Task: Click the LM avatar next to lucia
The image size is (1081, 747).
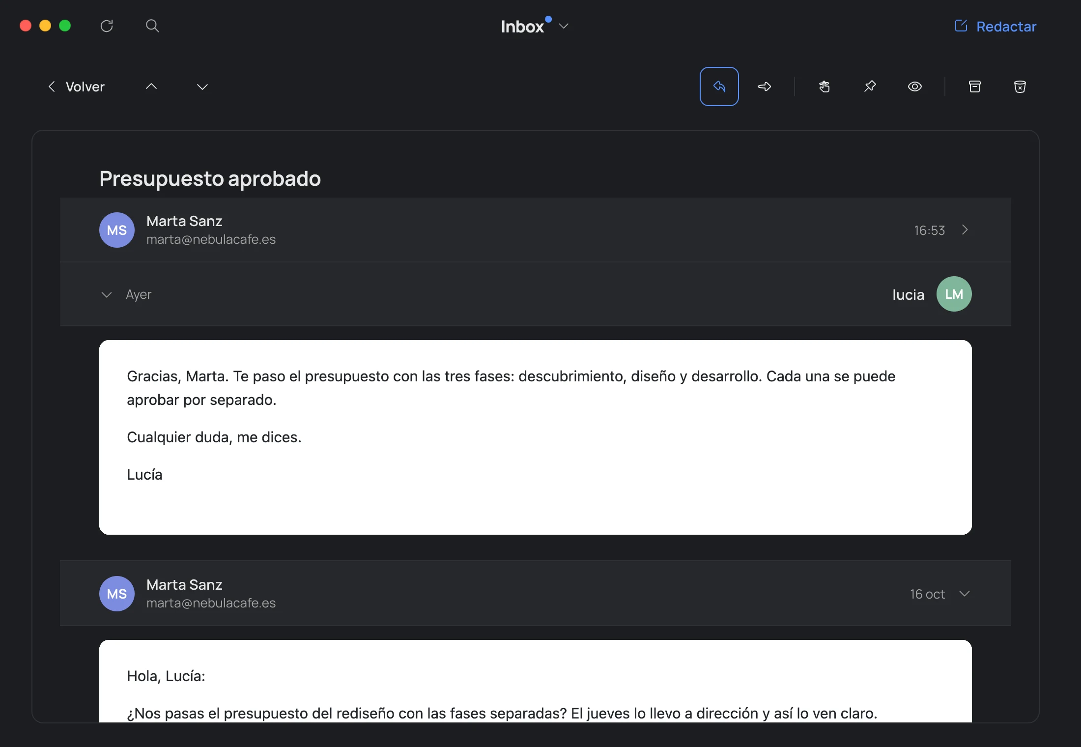Action: tap(954, 294)
